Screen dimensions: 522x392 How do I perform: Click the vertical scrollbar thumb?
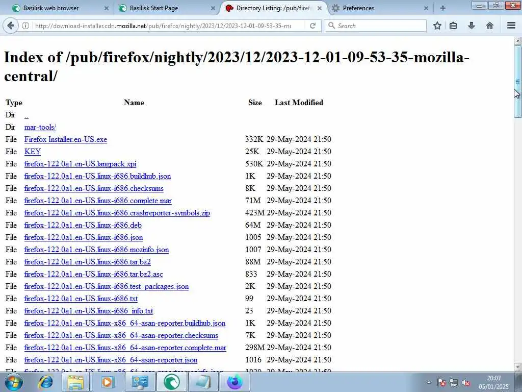pyautogui.click(x=517, y=82)
